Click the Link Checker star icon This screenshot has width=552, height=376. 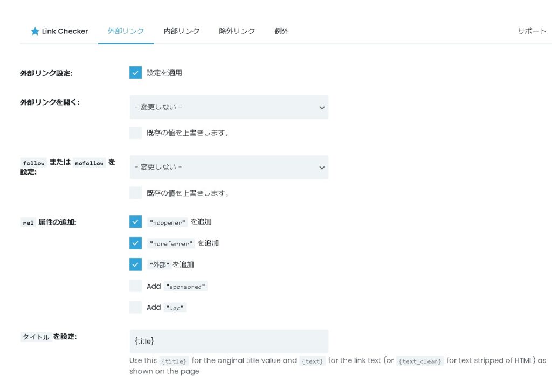tap(35, 31)
